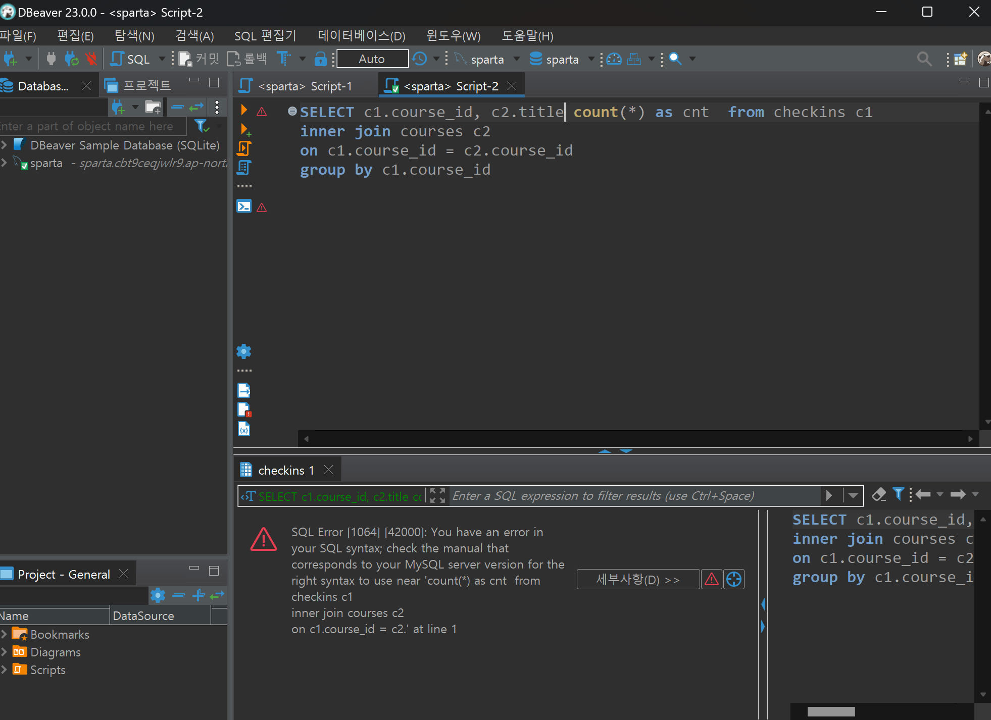Screen dimensions: 991x720
Task: Toggle the navigator filter funnel icon
Action: pyautogui.click(x=202, y=126)
